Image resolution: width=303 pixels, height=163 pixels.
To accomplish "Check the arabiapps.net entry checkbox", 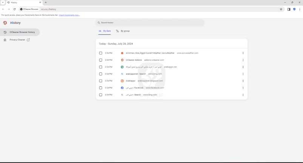I will click(101, 67).
